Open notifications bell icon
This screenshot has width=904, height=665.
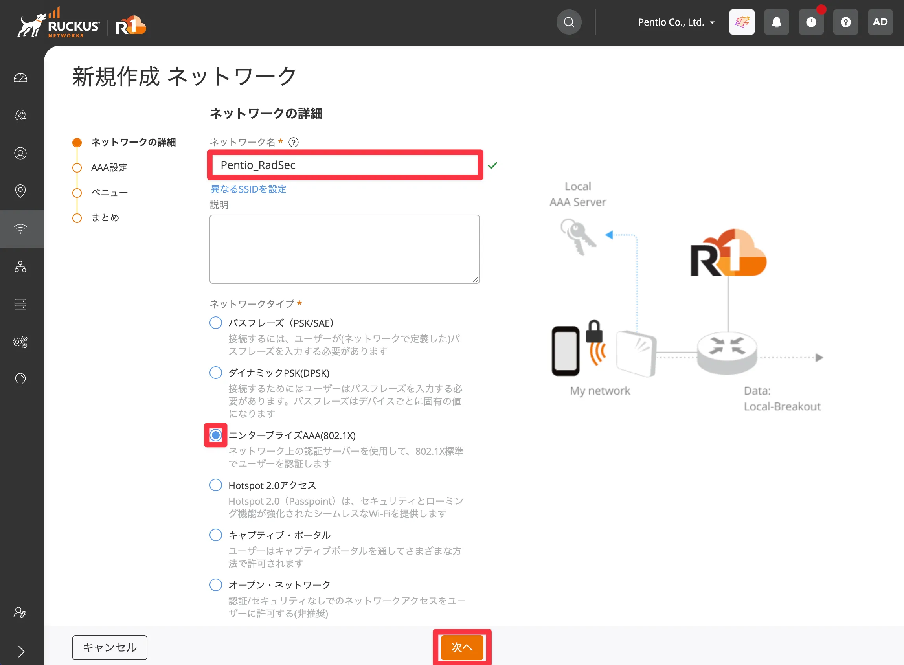776,22
